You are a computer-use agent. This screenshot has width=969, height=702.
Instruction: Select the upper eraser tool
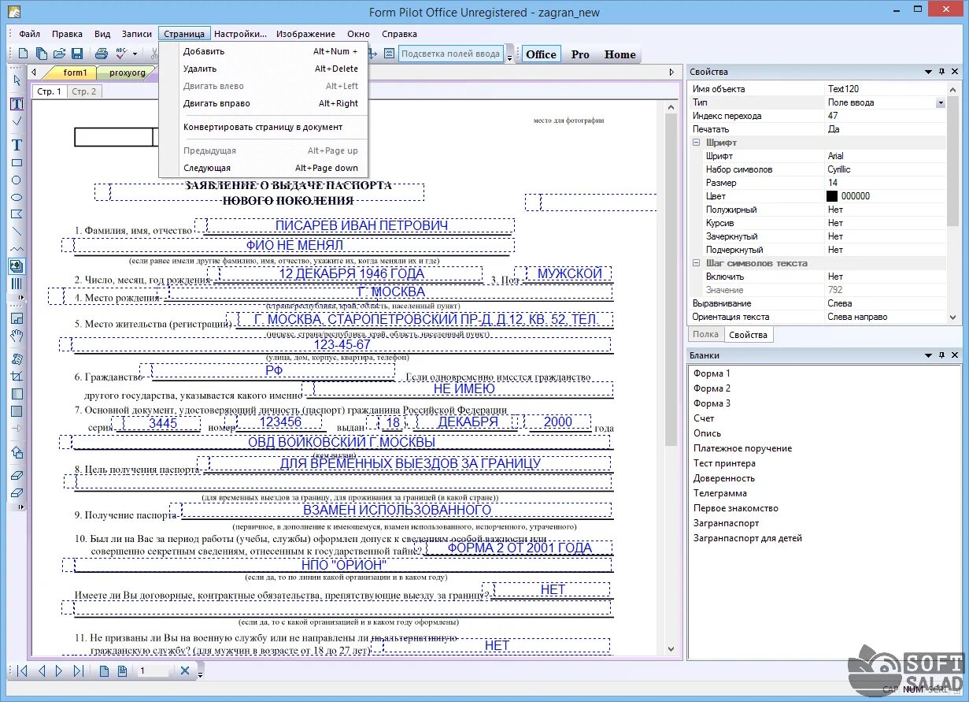[x=17, y=476]
